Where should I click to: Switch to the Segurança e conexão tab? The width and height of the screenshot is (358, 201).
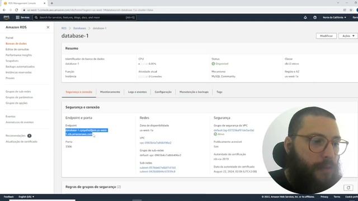[79, 92]
